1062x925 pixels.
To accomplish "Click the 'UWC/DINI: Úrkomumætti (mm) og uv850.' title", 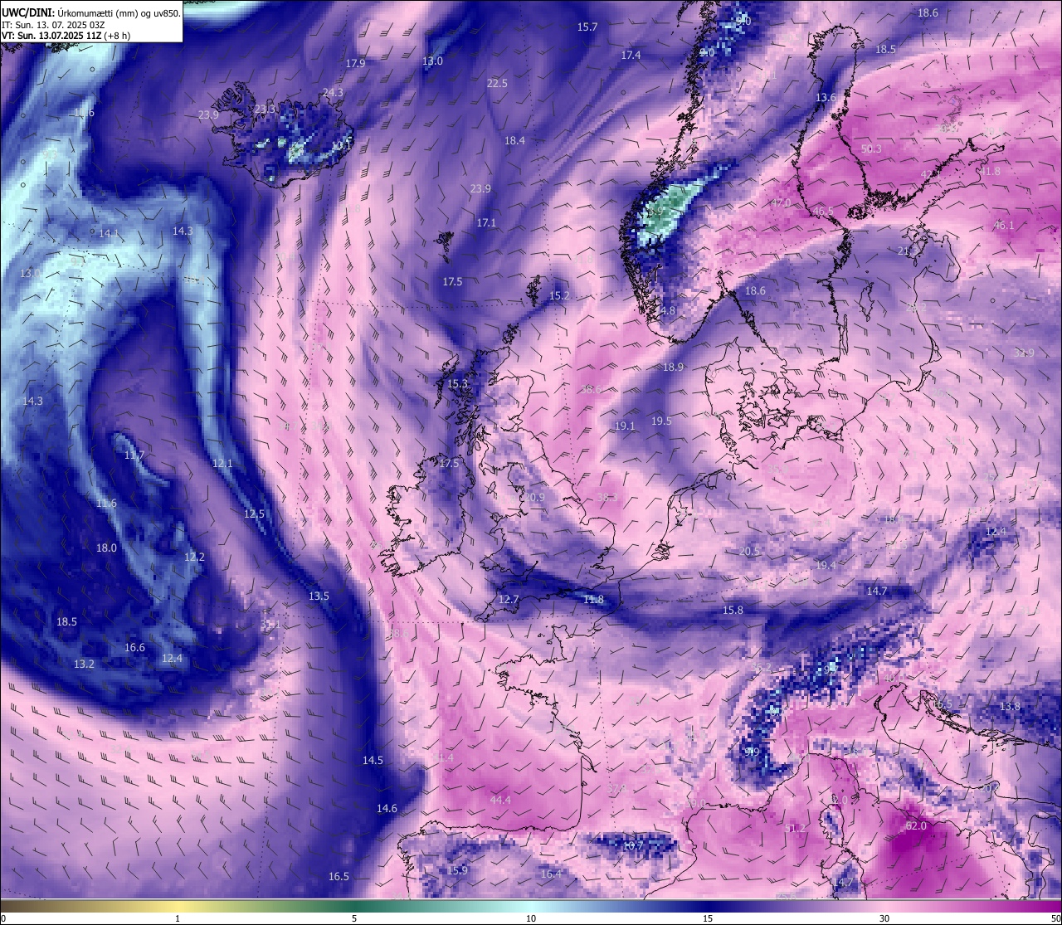I will (x=90, y=13).
